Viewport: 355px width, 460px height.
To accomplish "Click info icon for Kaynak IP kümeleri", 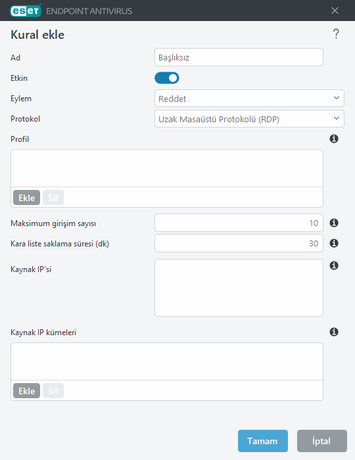I will [334, 332].
